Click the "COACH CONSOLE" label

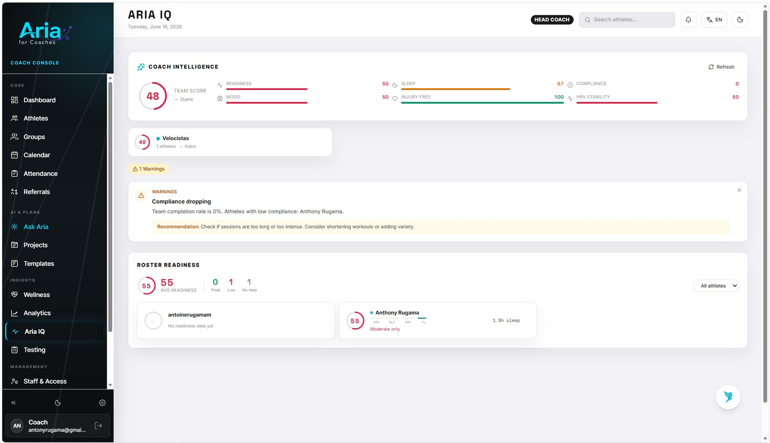pyautogui.click(x=35, y=63)
